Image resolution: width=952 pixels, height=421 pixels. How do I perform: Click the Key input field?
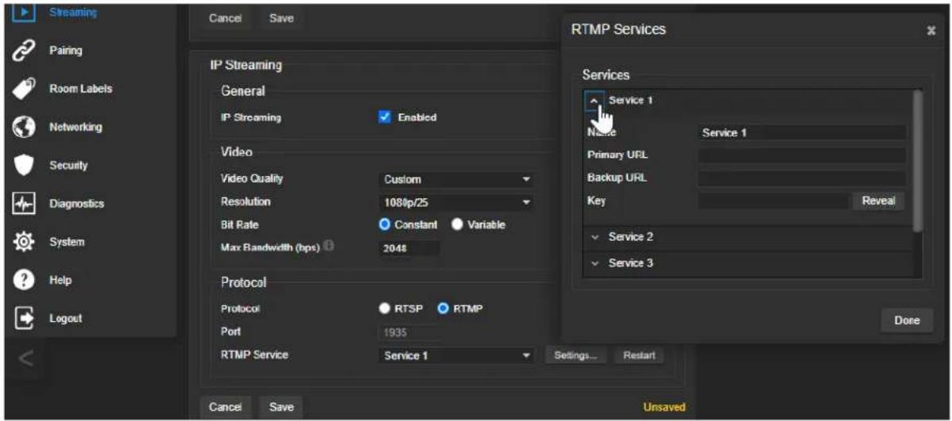pos(773,201)
